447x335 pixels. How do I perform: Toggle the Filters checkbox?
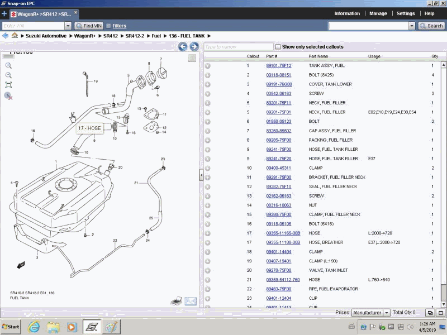click(x=108, y=26)
